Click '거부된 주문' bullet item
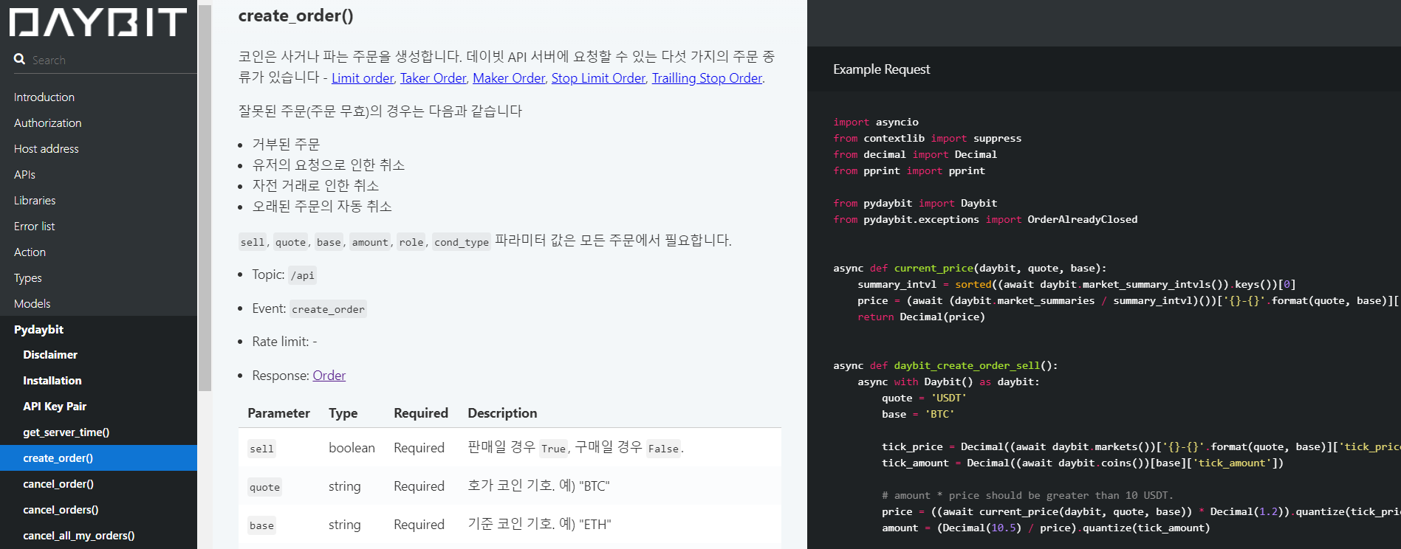Image resolution: width=1401 pixels, height=549 pixels. (x=286, y=144)
